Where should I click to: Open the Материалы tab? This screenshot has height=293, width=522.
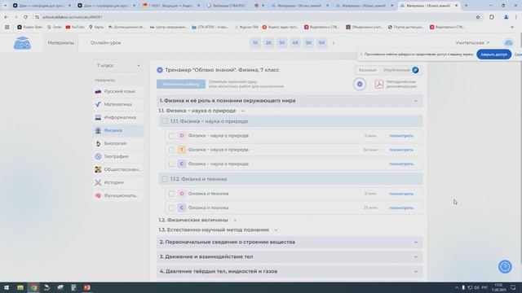(x=60, y=43)
